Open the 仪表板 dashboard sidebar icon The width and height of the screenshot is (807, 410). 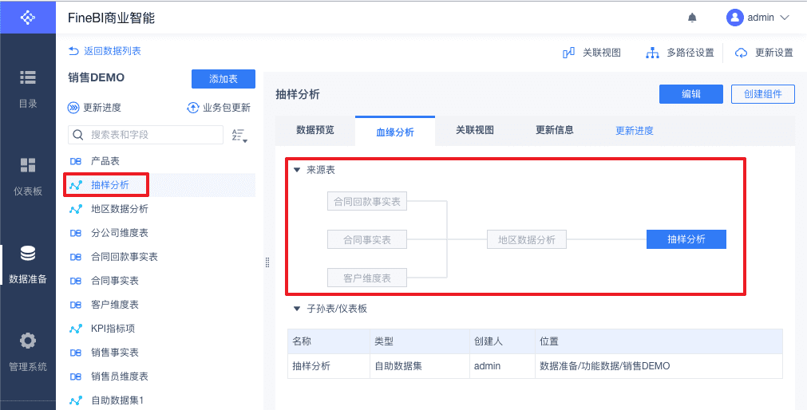(x=28, y=165)
